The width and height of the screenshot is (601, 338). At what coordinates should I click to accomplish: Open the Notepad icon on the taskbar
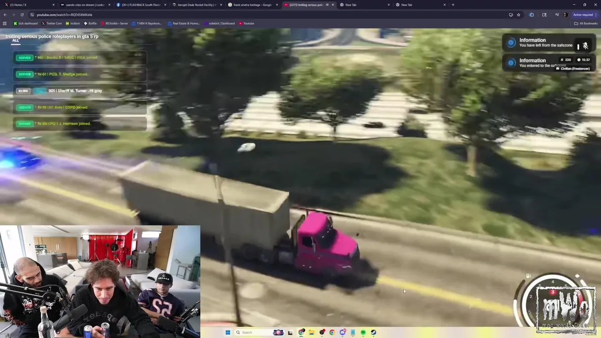pyautogui.click(x=353, y=332)
